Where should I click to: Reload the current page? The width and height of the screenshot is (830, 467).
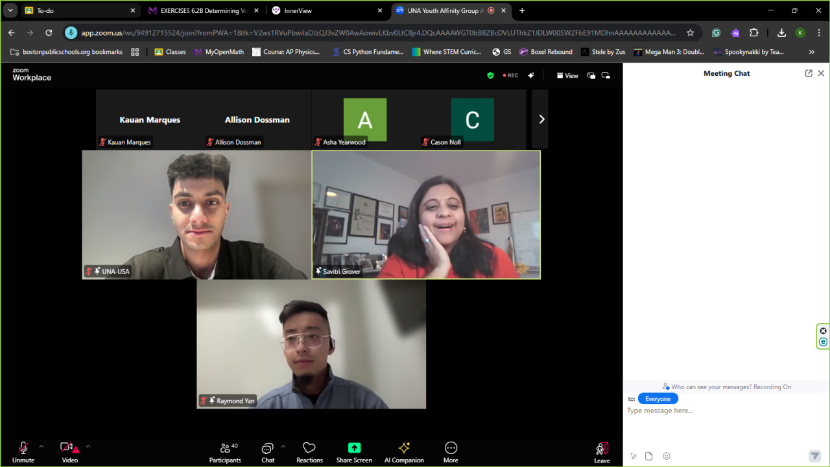point(49,32)
